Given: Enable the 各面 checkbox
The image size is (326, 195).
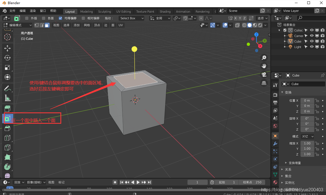Looking at the screenshot, I should pyautogui.click(x=44, y=18).
